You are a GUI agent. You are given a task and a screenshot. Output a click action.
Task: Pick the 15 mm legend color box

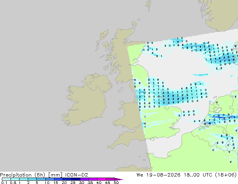point(59,179)
